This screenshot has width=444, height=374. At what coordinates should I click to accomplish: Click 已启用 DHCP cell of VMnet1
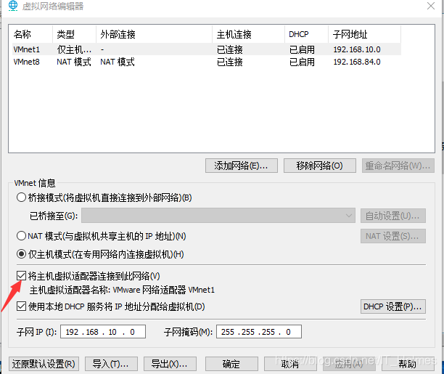[302, 49]
